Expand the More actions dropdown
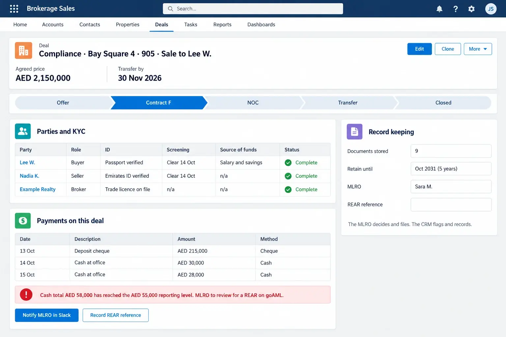Screen dimensions: 506x337 (x=478, y=49)
